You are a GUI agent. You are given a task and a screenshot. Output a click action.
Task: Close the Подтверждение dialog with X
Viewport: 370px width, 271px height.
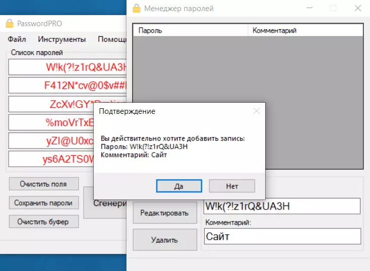point(256,111)
